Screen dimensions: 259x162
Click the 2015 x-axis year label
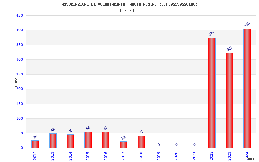[88, 156]
